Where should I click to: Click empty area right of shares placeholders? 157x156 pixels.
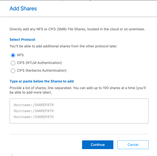coord(100,111)
